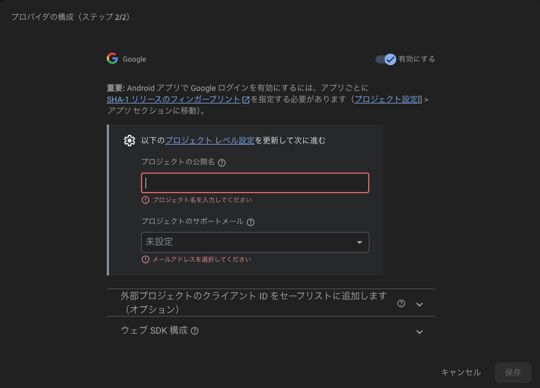The image size is (540, 388).
Task: Click the external link icon after SHA-1 フィンガープリント
Action: [245, 98]
